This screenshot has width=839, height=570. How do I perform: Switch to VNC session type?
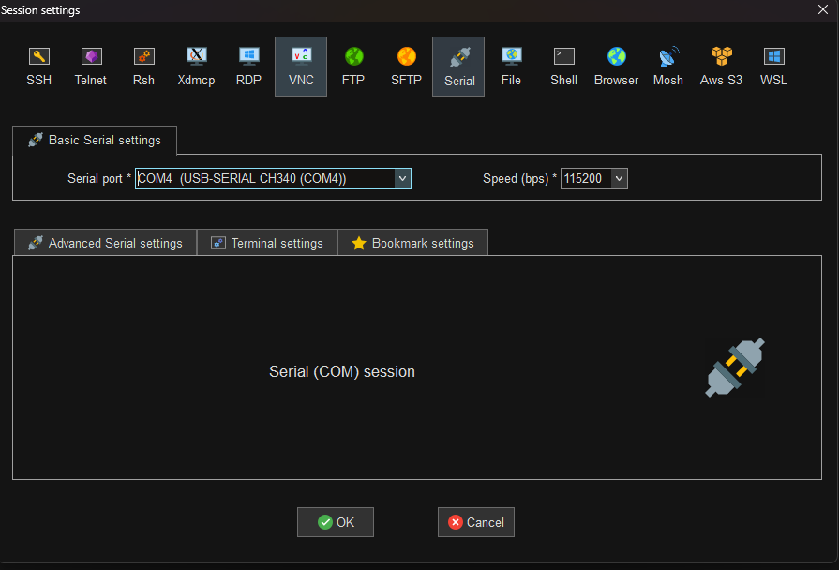click(301, 67)
